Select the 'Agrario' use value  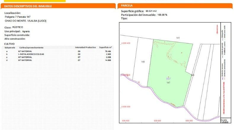click(x=26, y=31)
